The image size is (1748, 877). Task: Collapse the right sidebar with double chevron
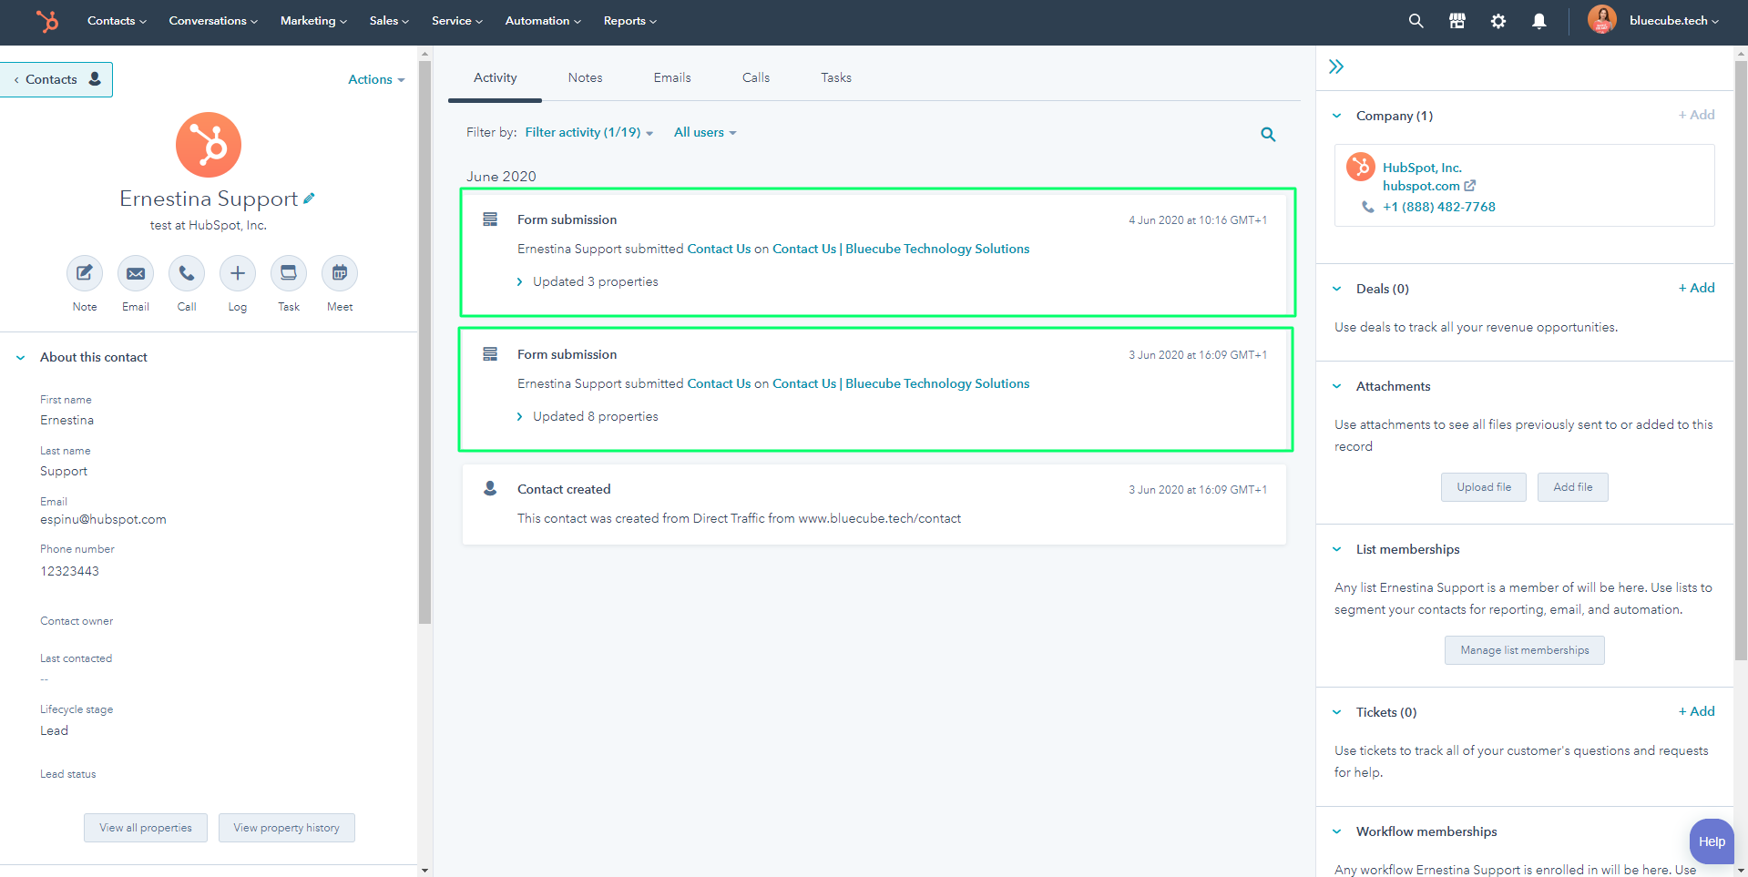pos(1336,66)
